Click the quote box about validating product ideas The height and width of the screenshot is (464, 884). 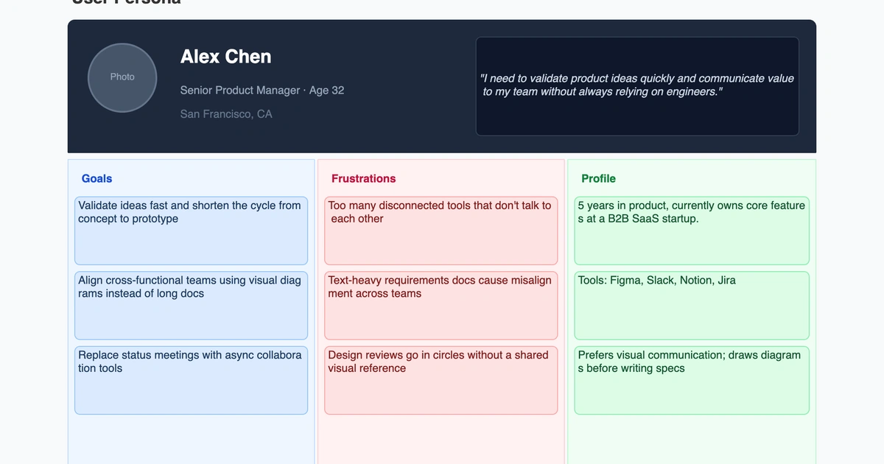click(x=637, y=86)
